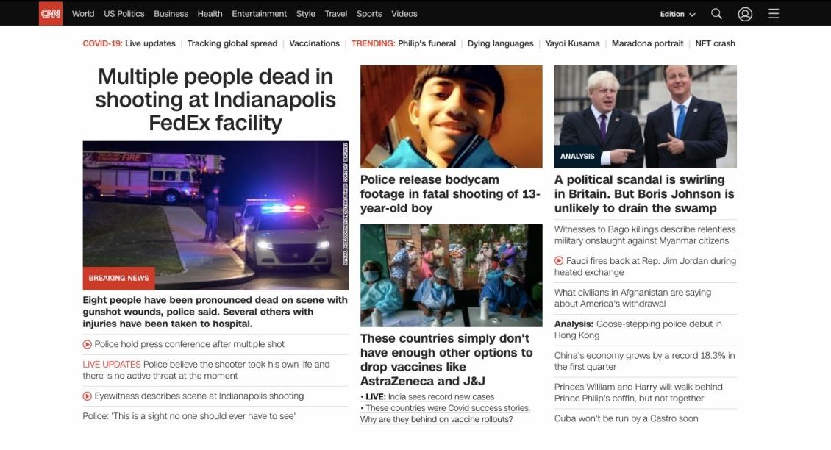
Task: Switch to the Sports section
Action: click(x=369, y=13)
